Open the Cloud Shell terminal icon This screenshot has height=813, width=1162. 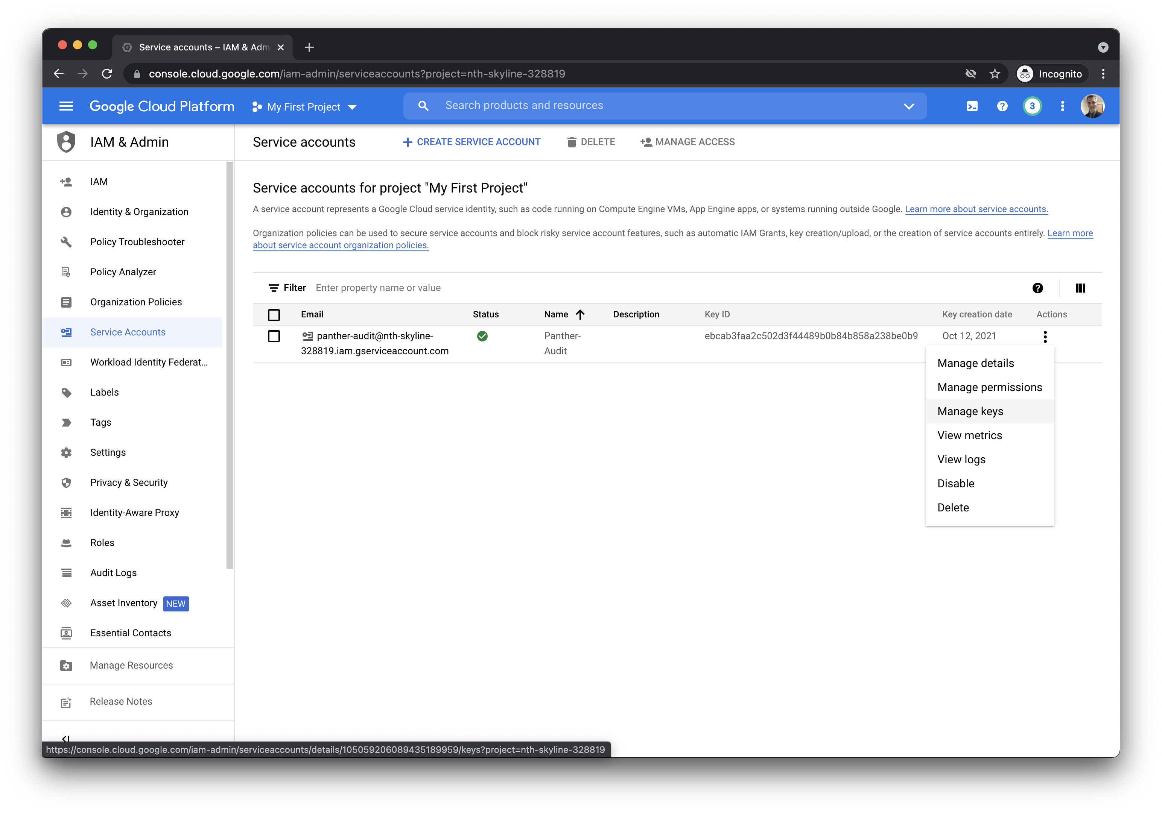point(972,106)
